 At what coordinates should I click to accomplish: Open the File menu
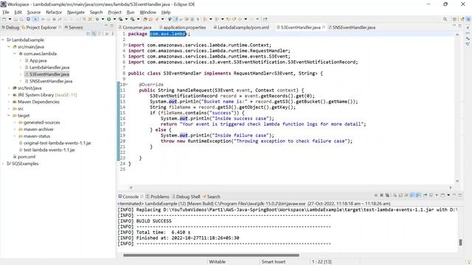point(6,13)
